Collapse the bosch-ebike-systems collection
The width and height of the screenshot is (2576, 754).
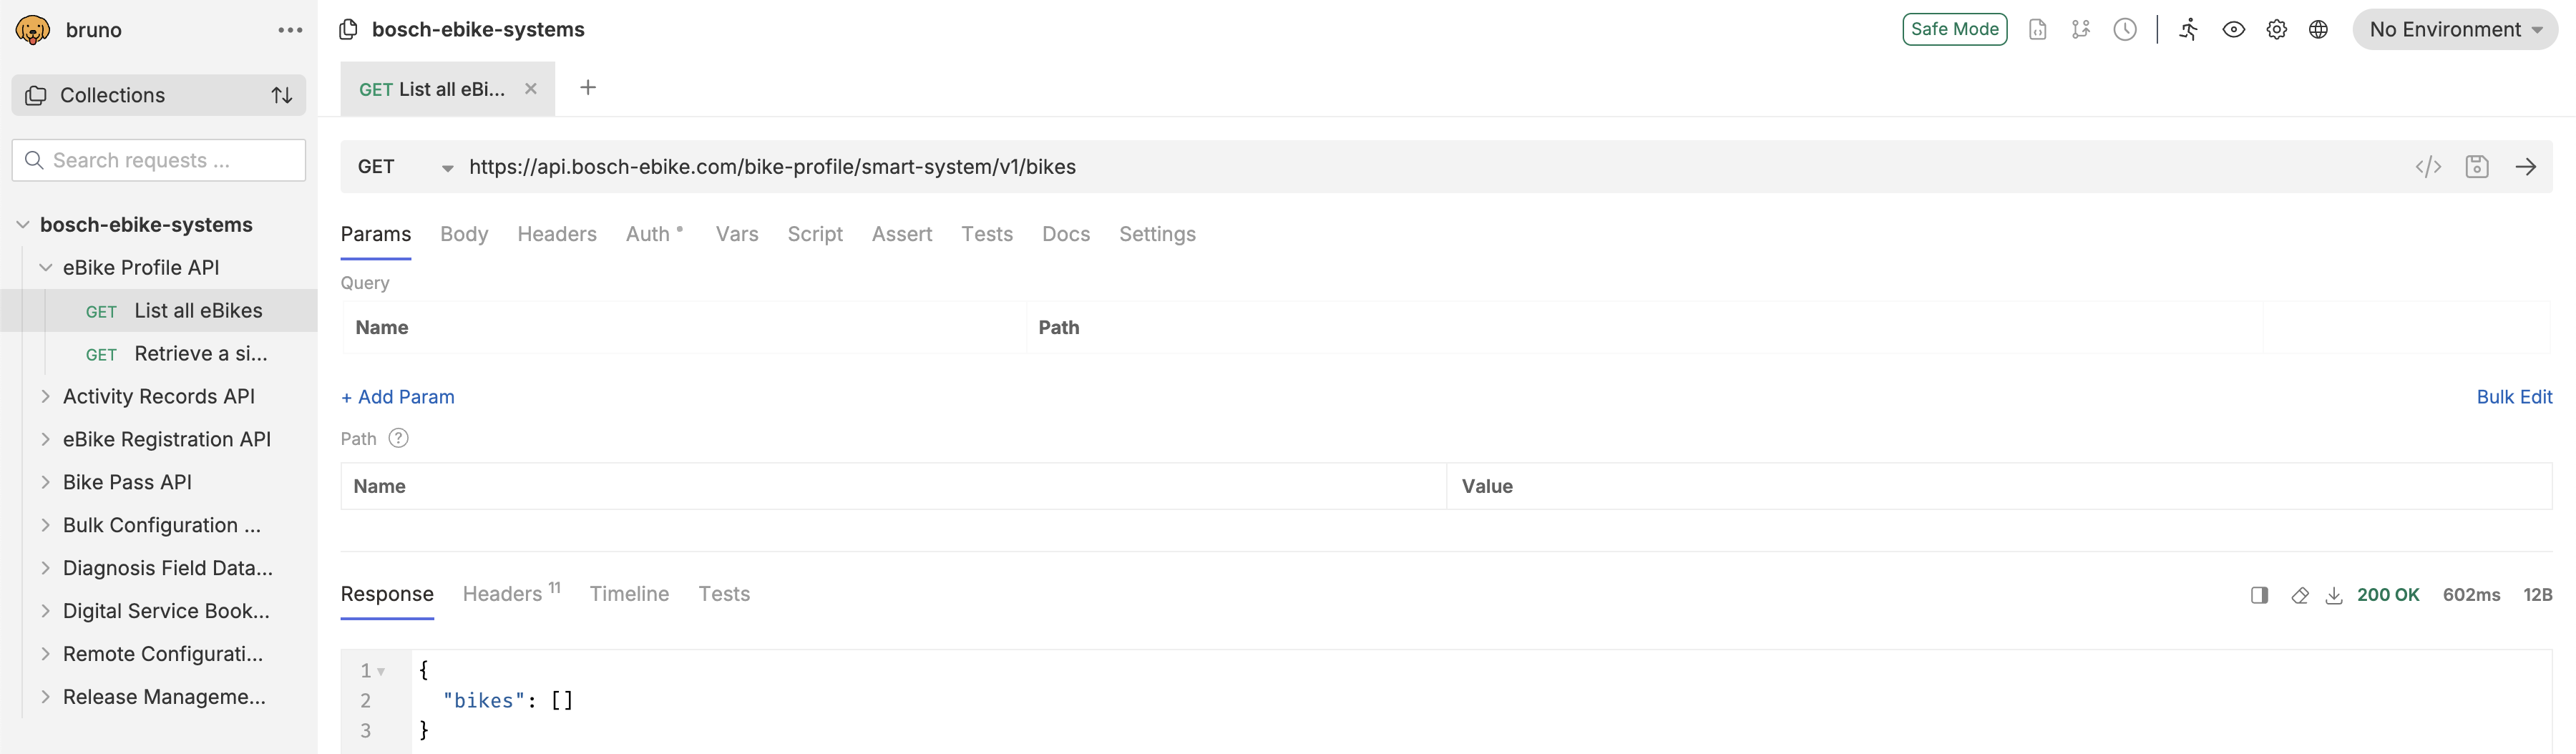[23, 225]
